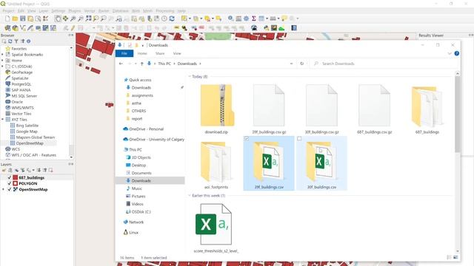Open the Explorer View tab
Image resolution: width=474 pixels, height=266 pixels.
177,53
